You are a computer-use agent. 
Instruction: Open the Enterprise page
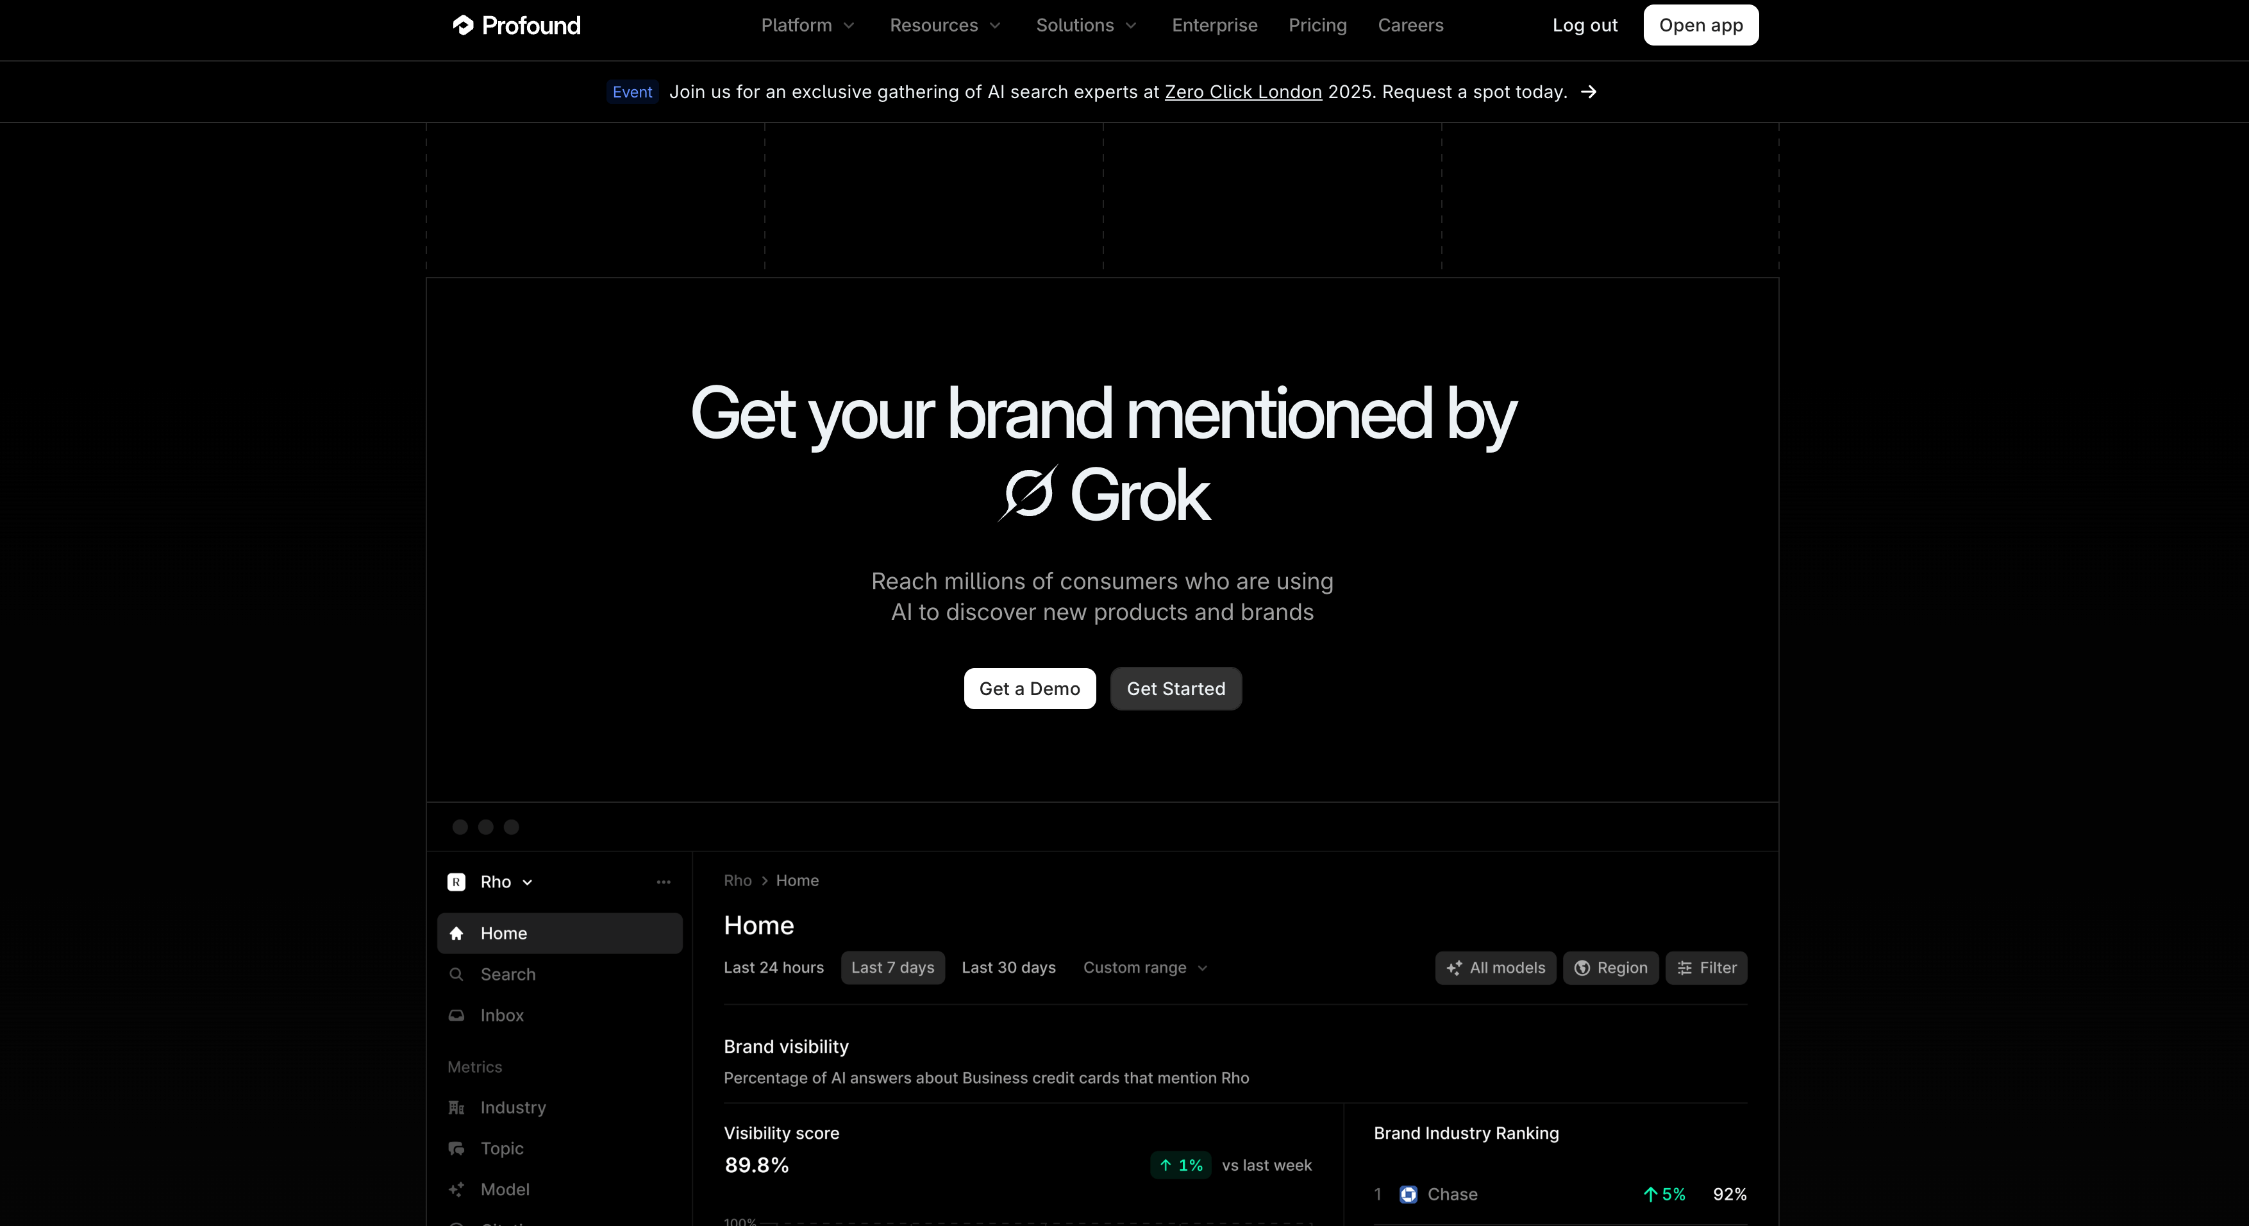coord(1214,24)
